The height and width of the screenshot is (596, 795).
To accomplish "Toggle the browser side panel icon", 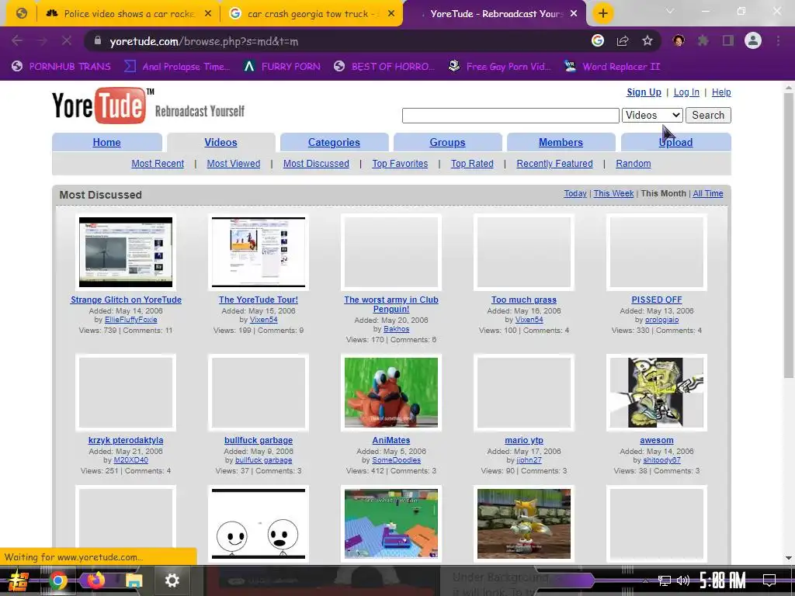I will pos(728,40).
